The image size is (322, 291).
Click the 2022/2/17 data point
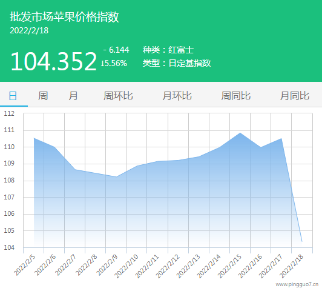coord(281,139)
